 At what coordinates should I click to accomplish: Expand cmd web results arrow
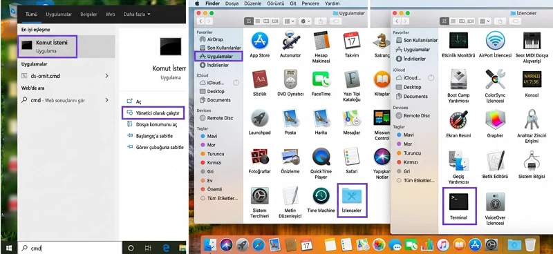[106, 100]
